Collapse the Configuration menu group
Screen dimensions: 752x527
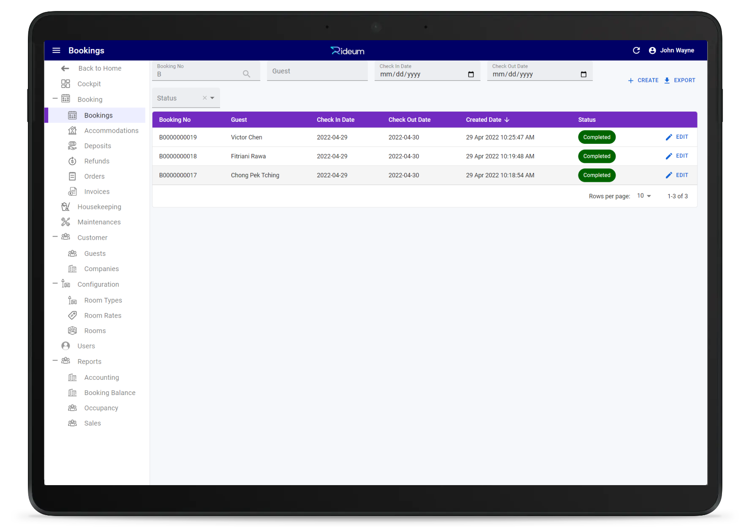click(x=55, y=284)
